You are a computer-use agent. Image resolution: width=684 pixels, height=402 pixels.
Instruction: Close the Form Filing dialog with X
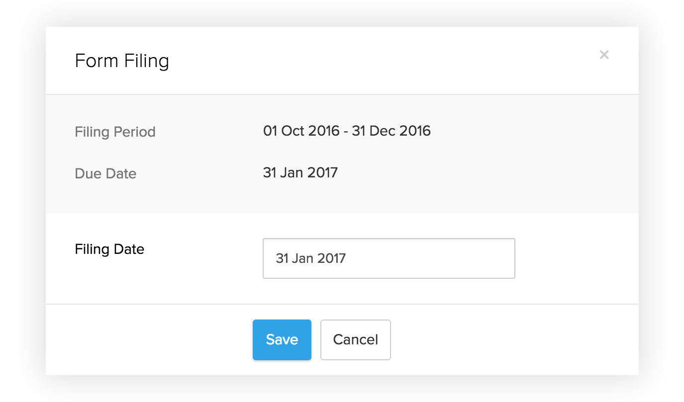tap(604, 55)
